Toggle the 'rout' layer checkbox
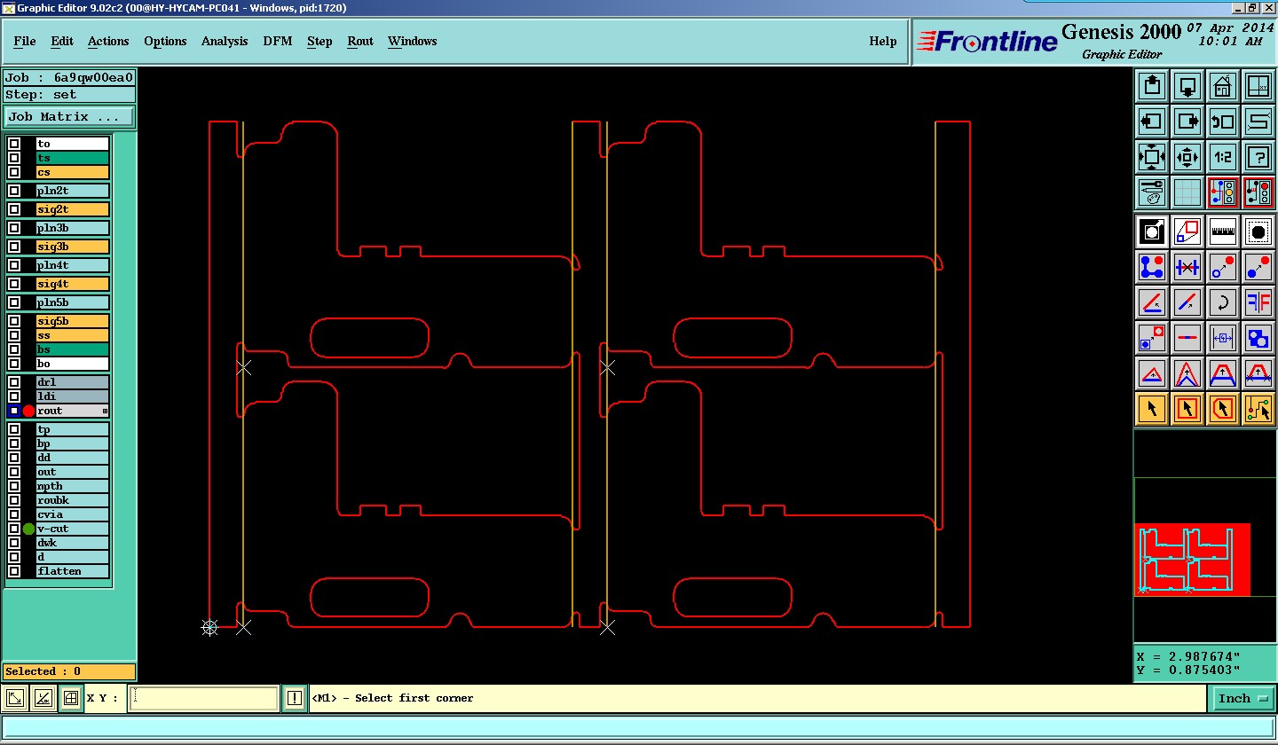This screenshot has height=745, width=1278. click(14, 411)
